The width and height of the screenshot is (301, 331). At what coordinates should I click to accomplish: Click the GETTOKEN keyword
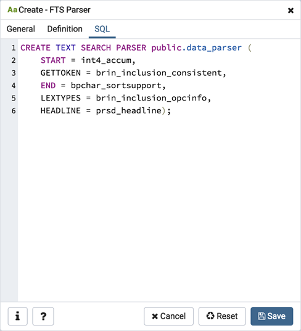(x=60, y=73)
